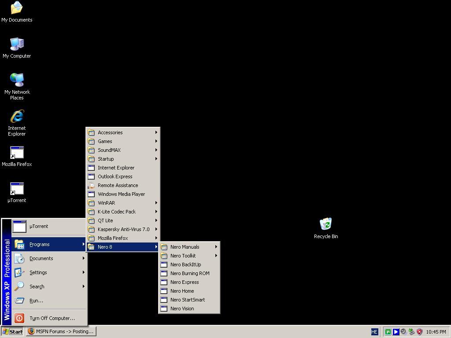Launch Nero Home
This screenshot has width=451, height=338.
tap(189, 291)
